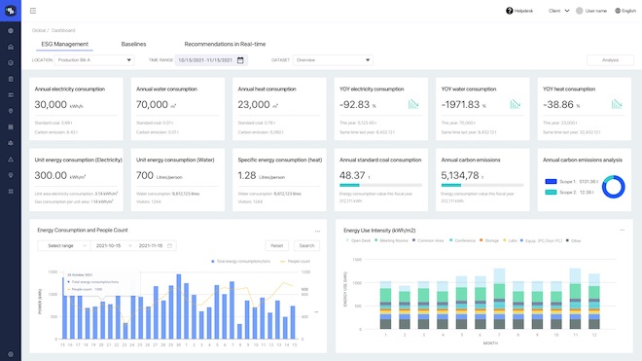The image size is (642, 361).
Task: Click the User name label
Action: pos(596,11)
